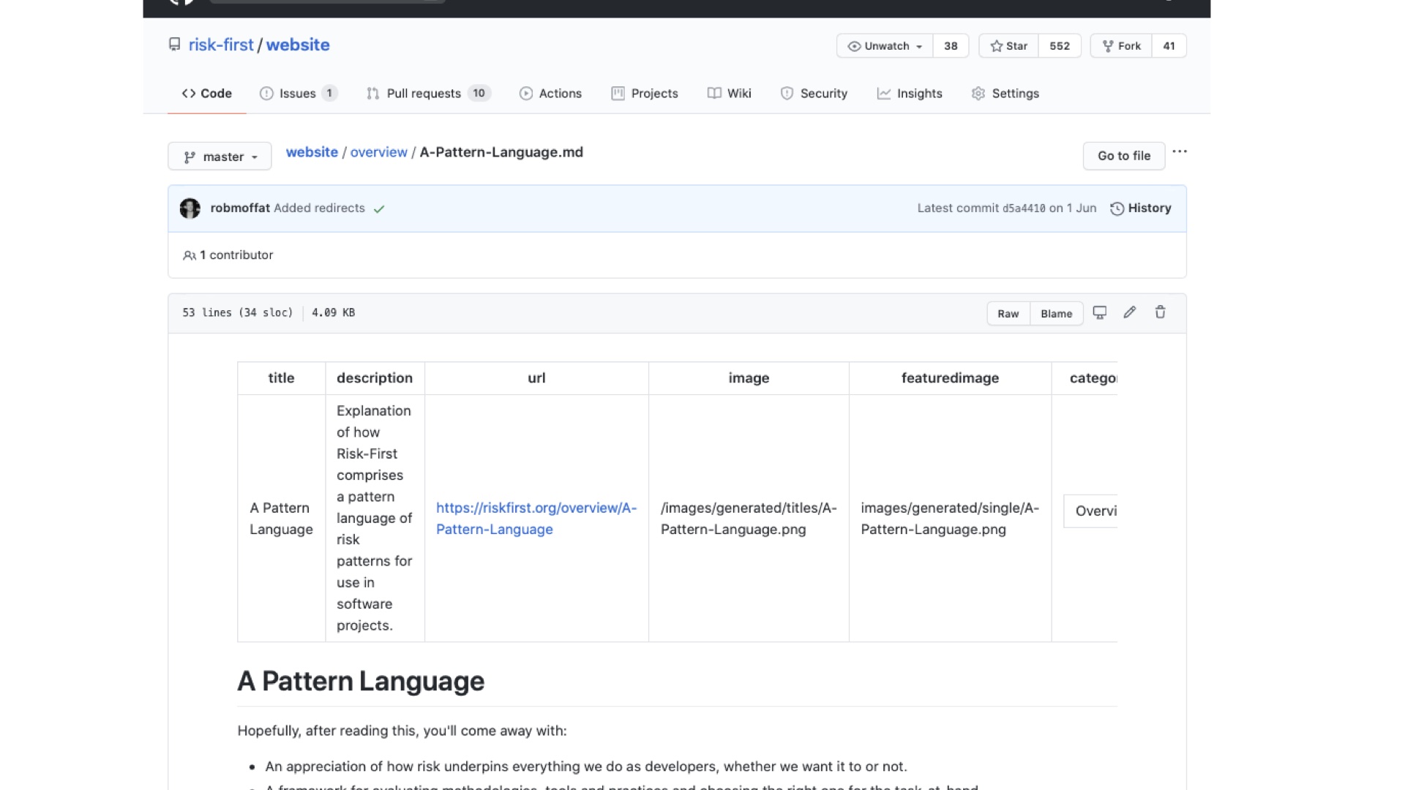
Task: View the 41 forks count
Action: click(1169, 45)
